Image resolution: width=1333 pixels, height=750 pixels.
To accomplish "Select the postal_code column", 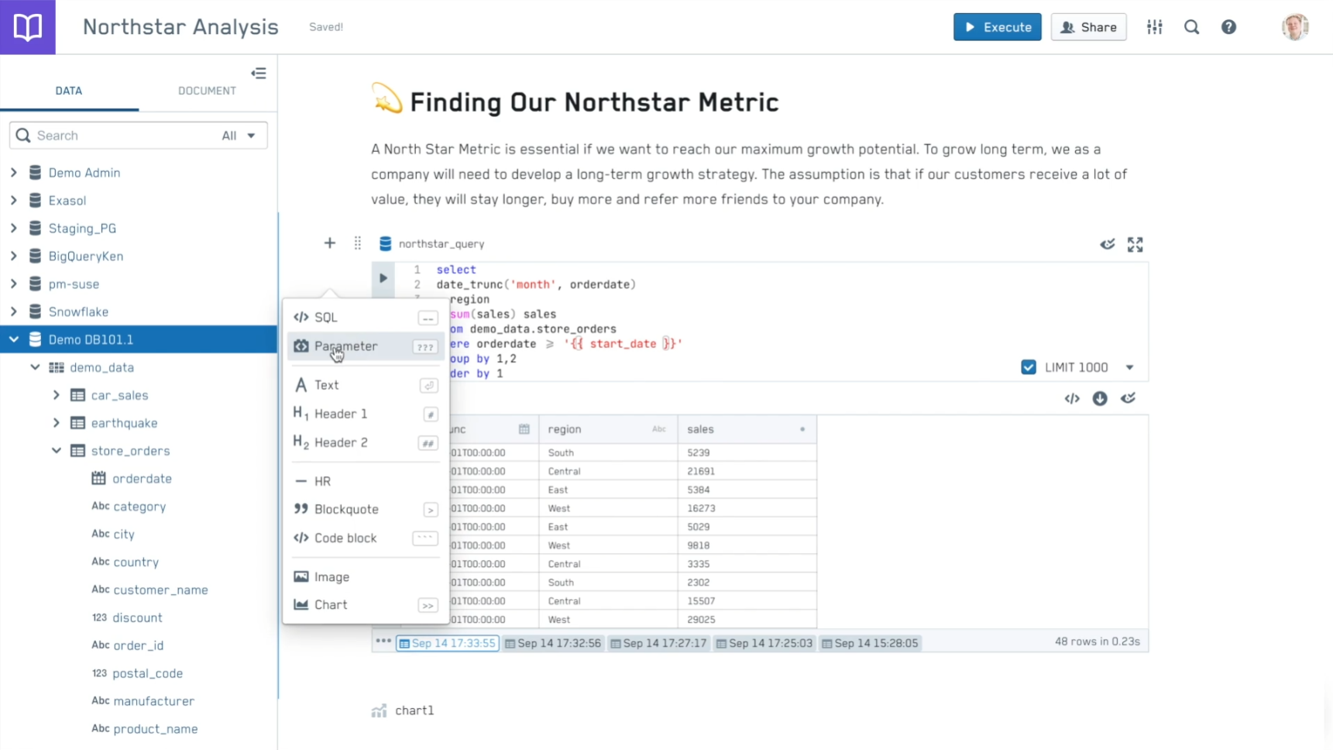I will (x=147, y=673).
